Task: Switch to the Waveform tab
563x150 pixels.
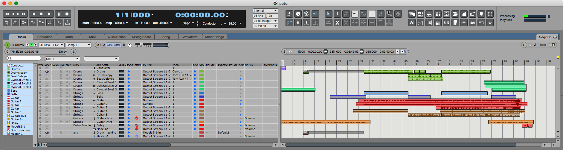Action: pos(190,37)
